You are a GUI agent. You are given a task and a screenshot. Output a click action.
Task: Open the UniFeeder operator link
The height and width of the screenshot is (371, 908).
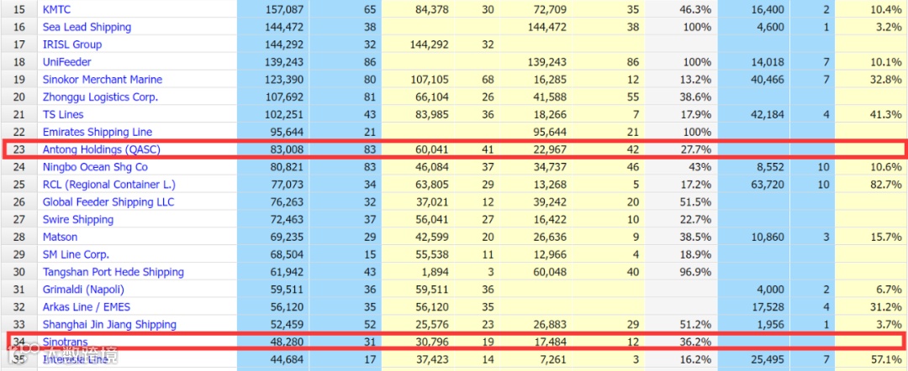pos(66,62)
